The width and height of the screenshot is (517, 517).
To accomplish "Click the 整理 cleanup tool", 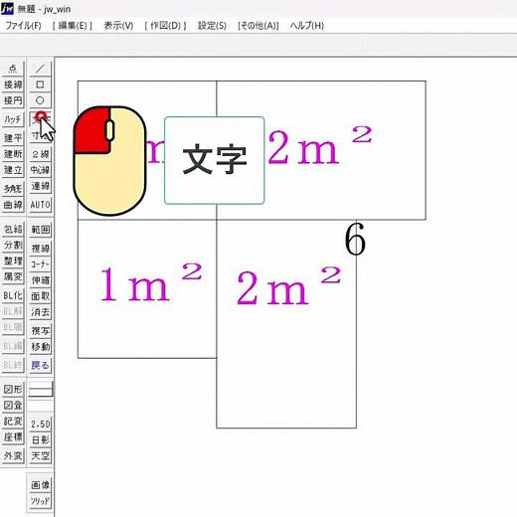I will [x=13, y=260].
